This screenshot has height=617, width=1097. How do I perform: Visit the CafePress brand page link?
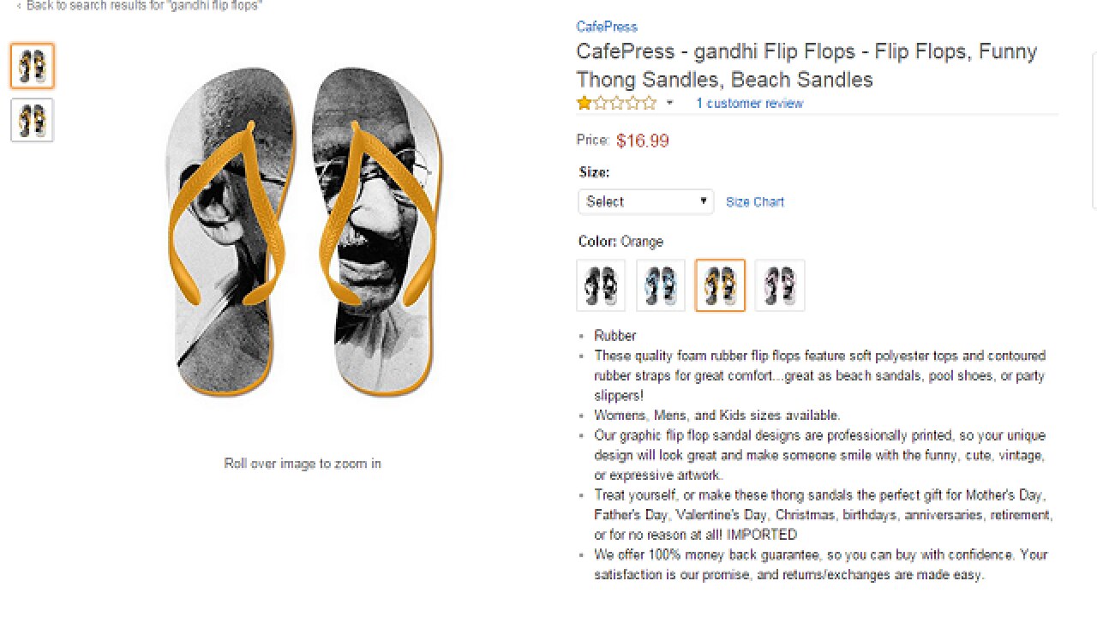[606, 27]
